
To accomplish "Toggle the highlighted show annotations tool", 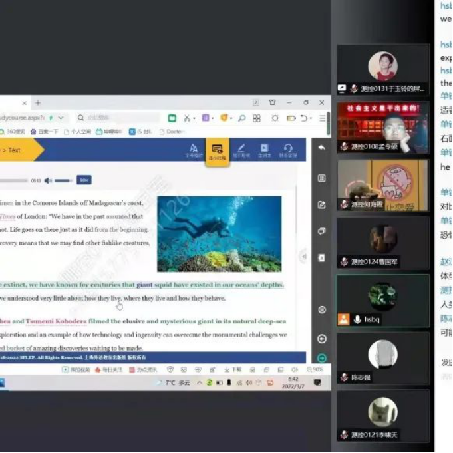I will [x=217, y=151].
